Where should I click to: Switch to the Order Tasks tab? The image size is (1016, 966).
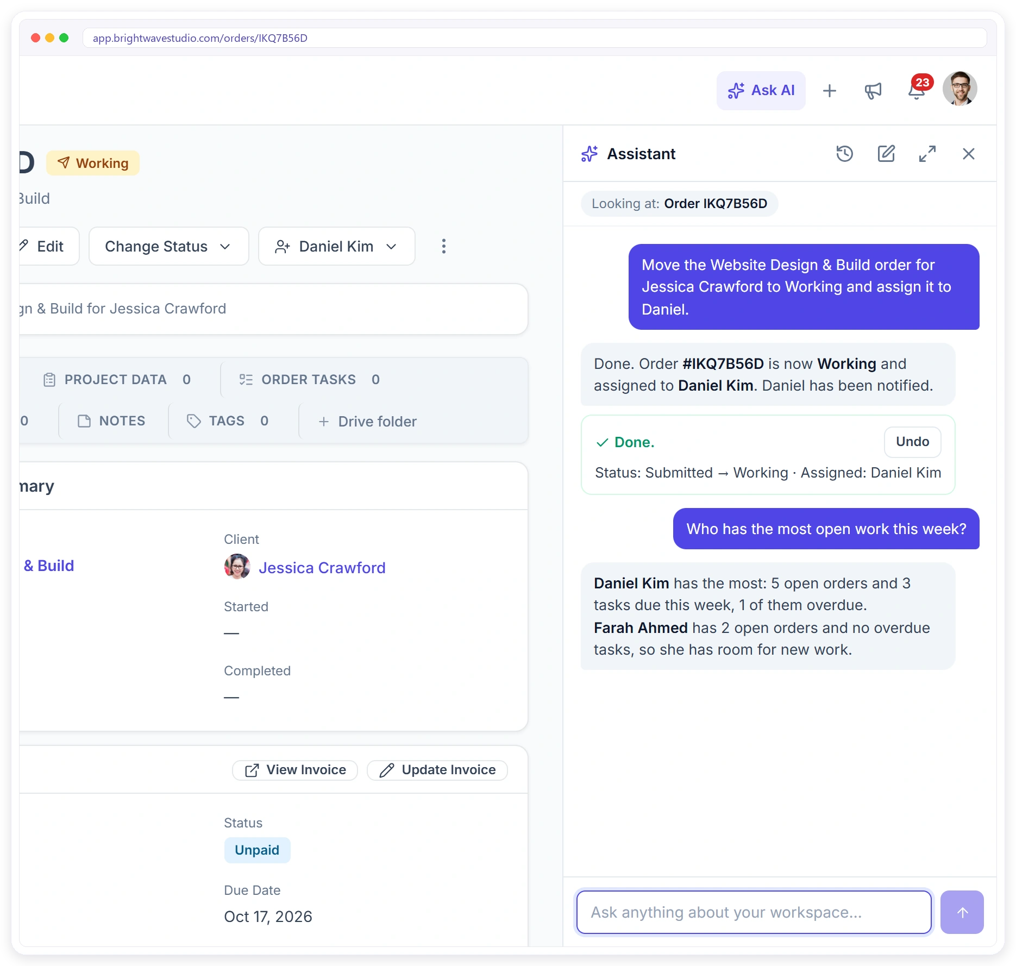coord(310,379)
